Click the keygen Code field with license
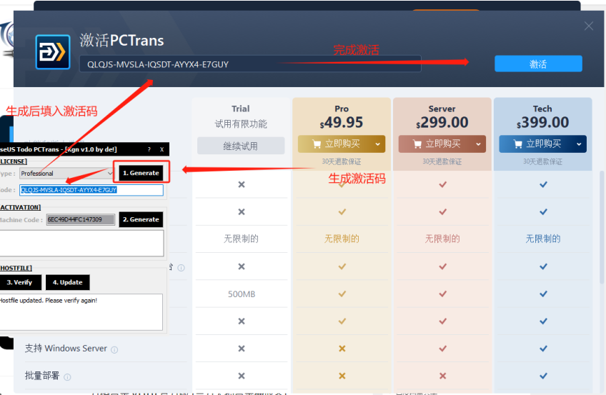This screenshot has width=606, height=395. (91, 190)
